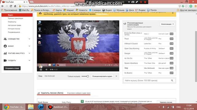The width and height of the screenshot is (197, 110).
Task: Select track Envie De Rien
Action: click(149, 34)
